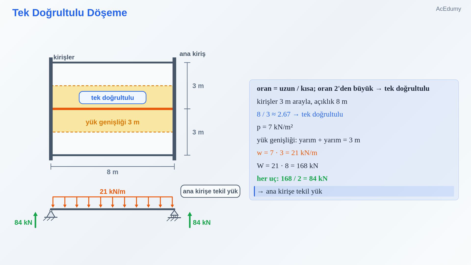Click the "yük genişliği 3 m" label
Screen dimensions: 471x265
click(x=112, y=122)
